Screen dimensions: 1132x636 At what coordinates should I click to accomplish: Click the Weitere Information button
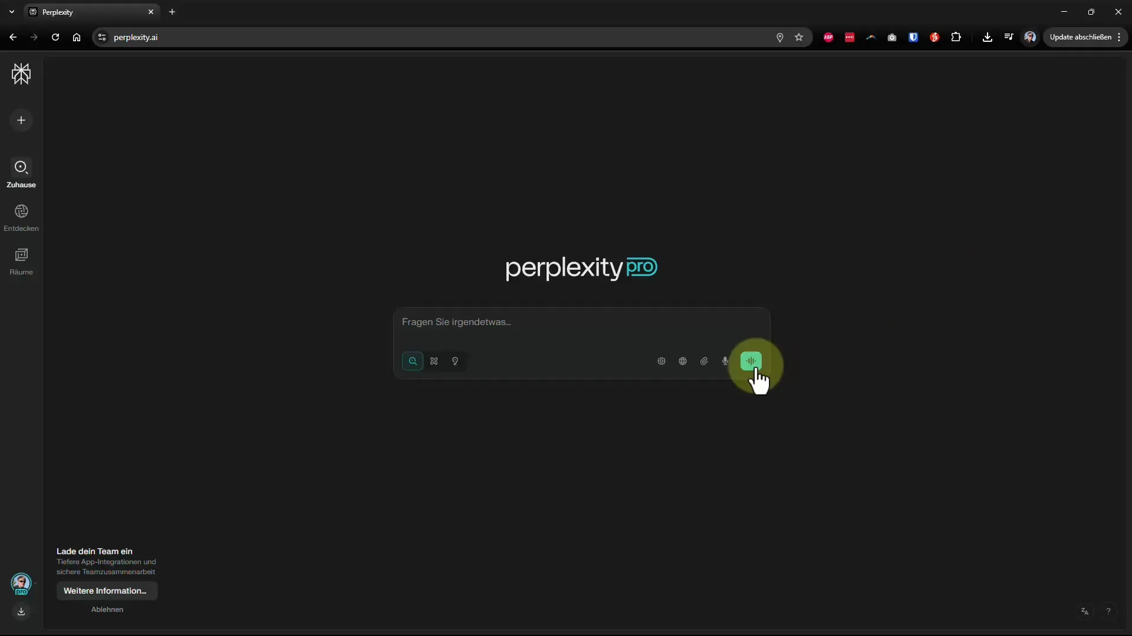coord(107,591)
